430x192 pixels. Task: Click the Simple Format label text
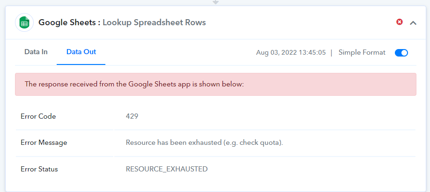(x=362, y=52)
